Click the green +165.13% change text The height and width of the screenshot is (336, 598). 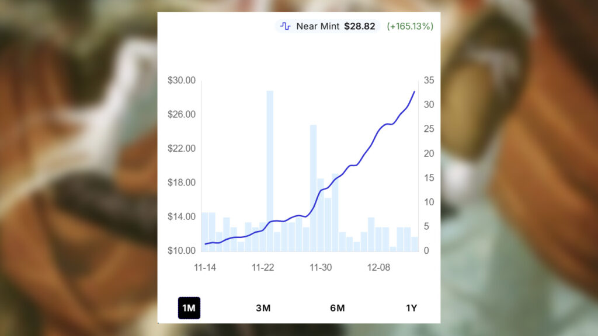click(410, 26)
